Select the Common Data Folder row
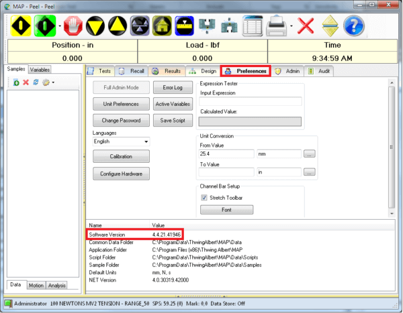The image size is (403, 313). pos(240,242)
